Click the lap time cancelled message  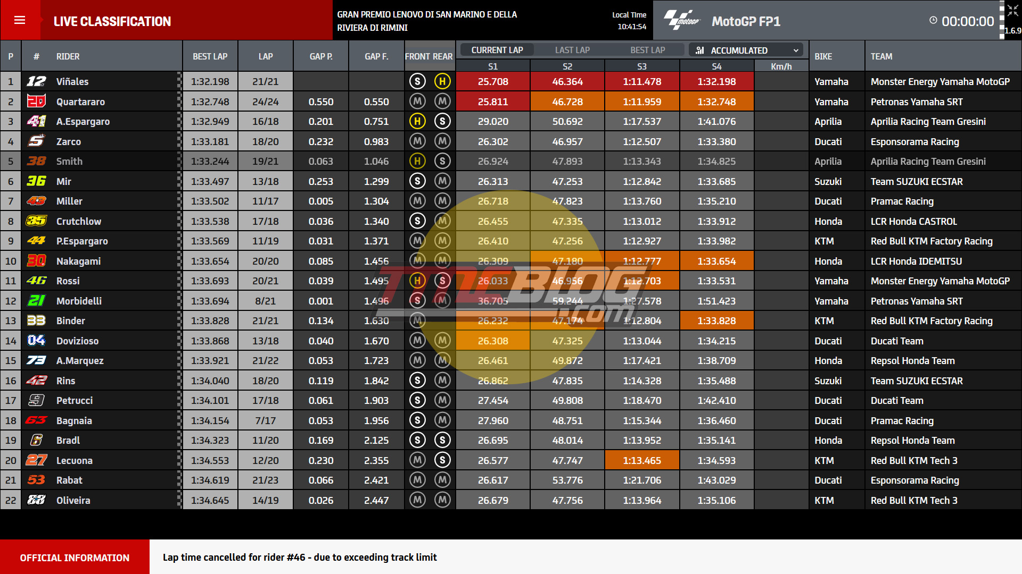(300, 557)
